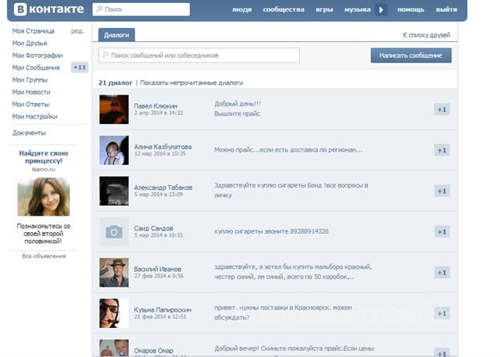Open Мои Настройки in left menu
Screen dimensions: 500x357
pyautogui.click(x=34, y=116)
